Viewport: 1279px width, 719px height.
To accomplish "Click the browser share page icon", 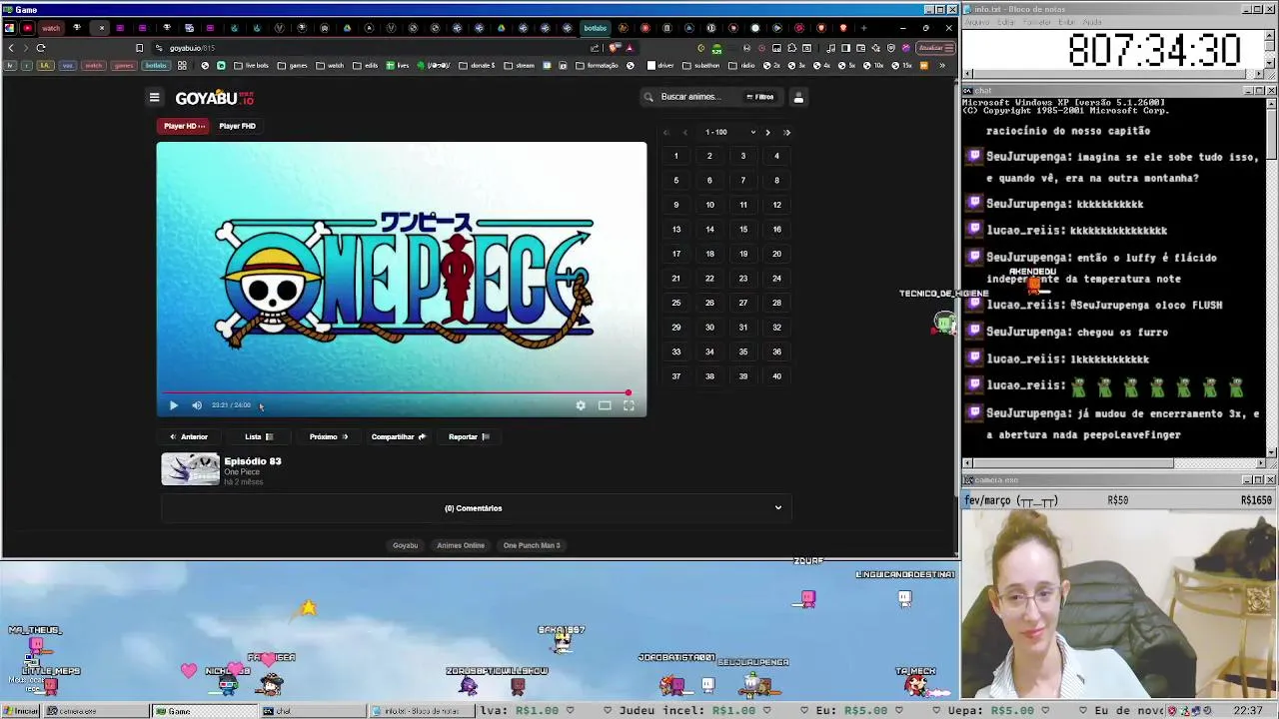I will click(x=596, y=48).
